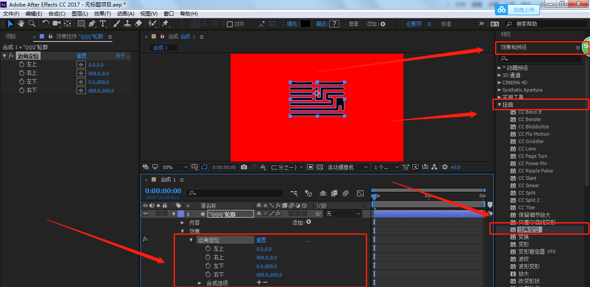Click the draft 3D icon in timeline

point(308,193)
